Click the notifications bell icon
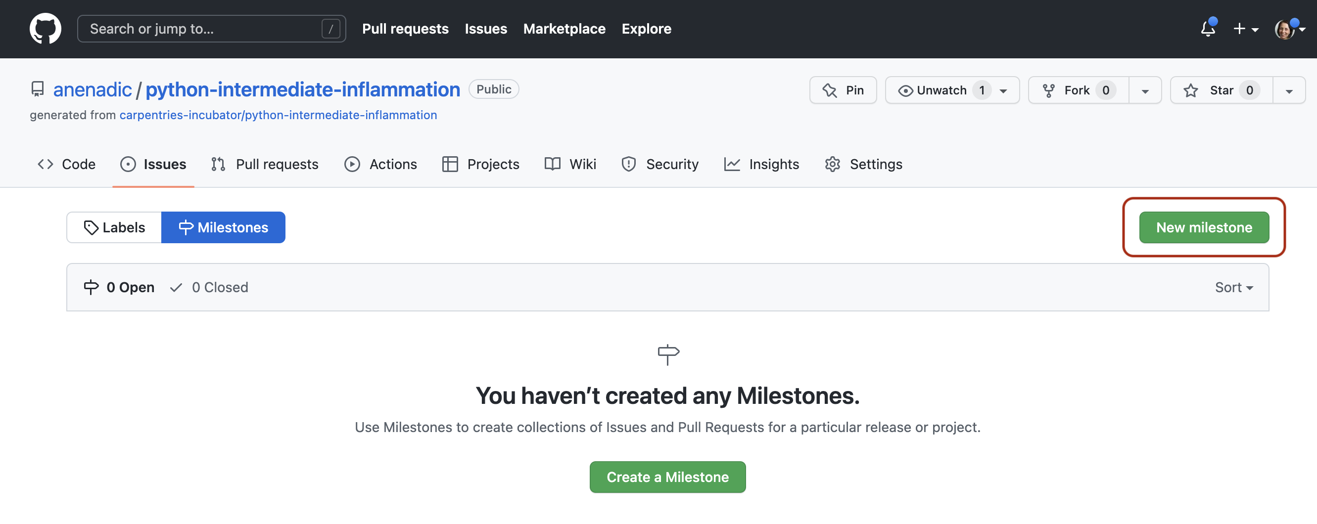Image resolution: width=1317 pixels, height=524 pixels. [1208, 29]
